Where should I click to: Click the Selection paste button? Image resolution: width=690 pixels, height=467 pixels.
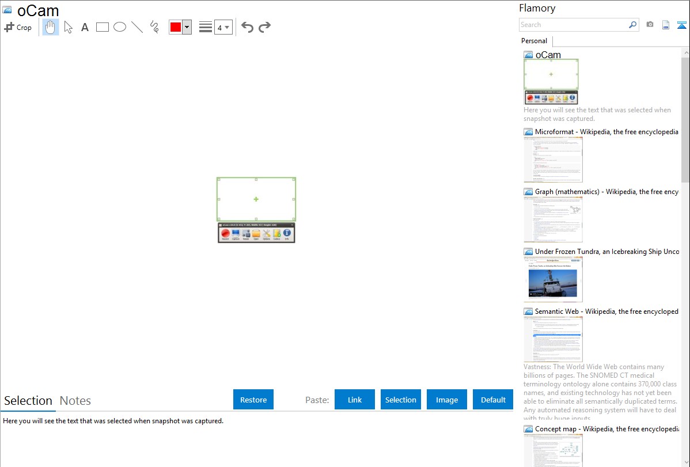(x=401, y=400)
